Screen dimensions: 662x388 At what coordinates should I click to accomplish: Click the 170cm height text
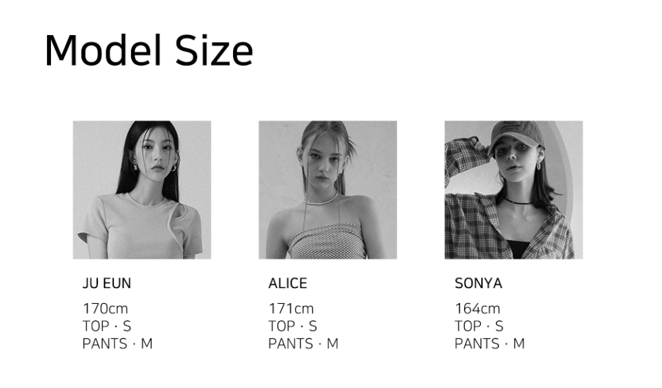click(105, 309)
